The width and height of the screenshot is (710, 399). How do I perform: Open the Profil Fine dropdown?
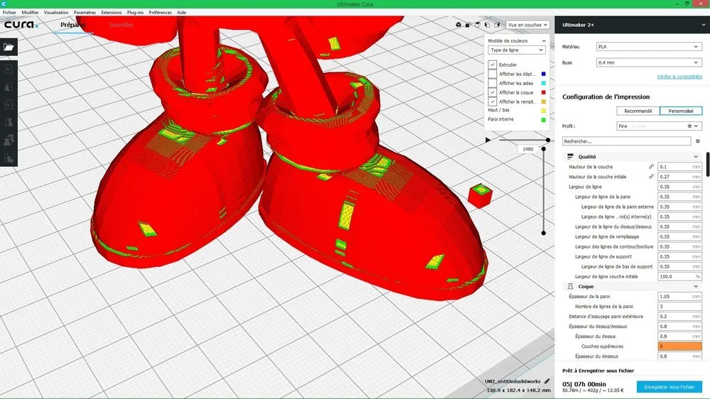click(660, 126)
